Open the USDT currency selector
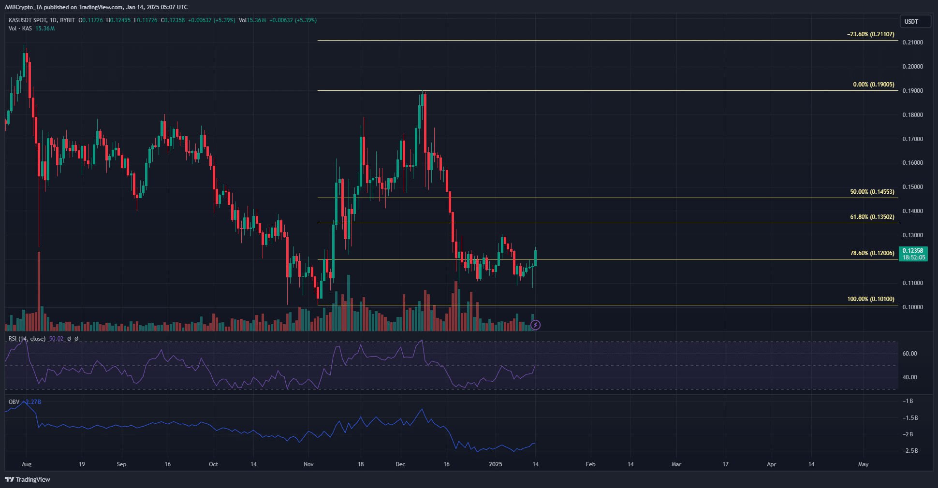Screen dimensions: 938x488 [x=914, y=21]
